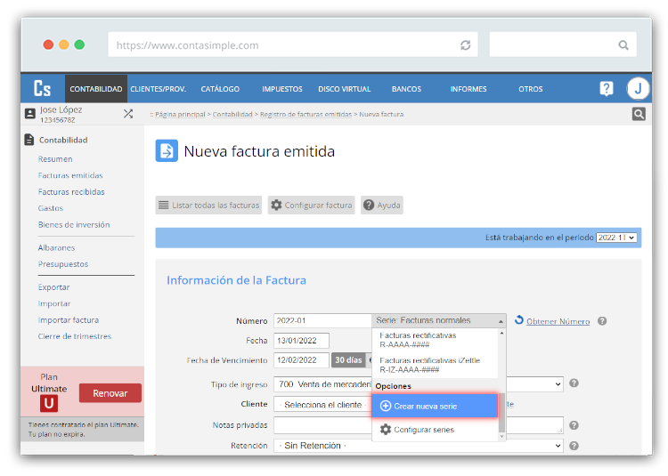The width and height of the screenshot is (668, 476).
Task: Open Facturas recibidas in sidebar
Action: tap(71, 192)
